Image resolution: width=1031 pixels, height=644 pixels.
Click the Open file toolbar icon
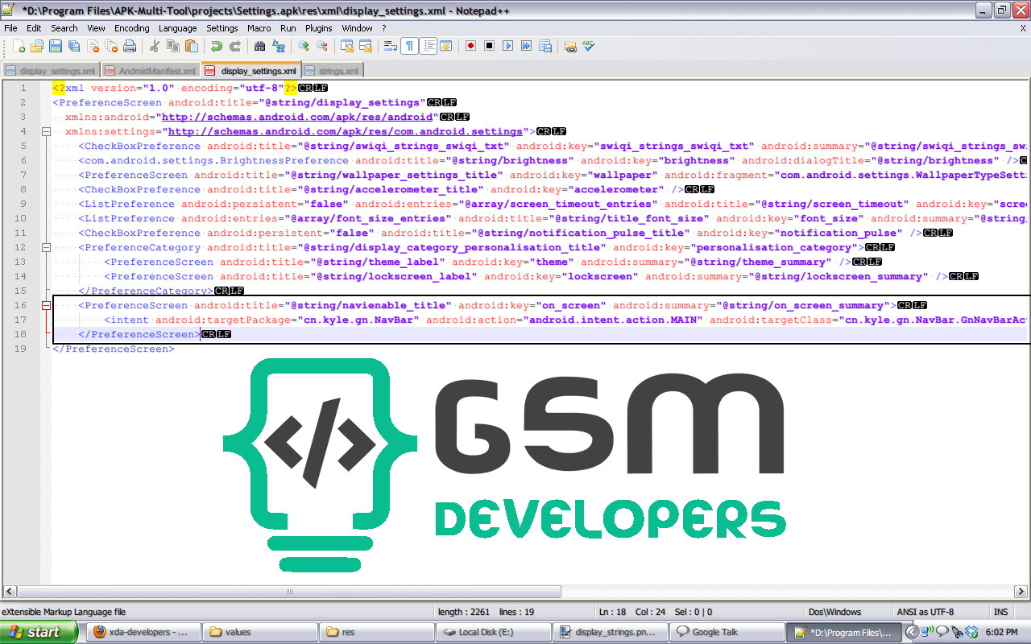pyautogui.click(x=37, y=46)
